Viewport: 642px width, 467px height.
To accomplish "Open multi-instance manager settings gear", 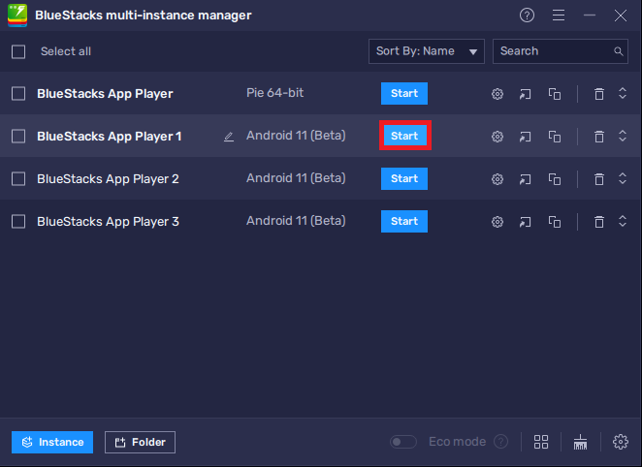I will (621, 442).
